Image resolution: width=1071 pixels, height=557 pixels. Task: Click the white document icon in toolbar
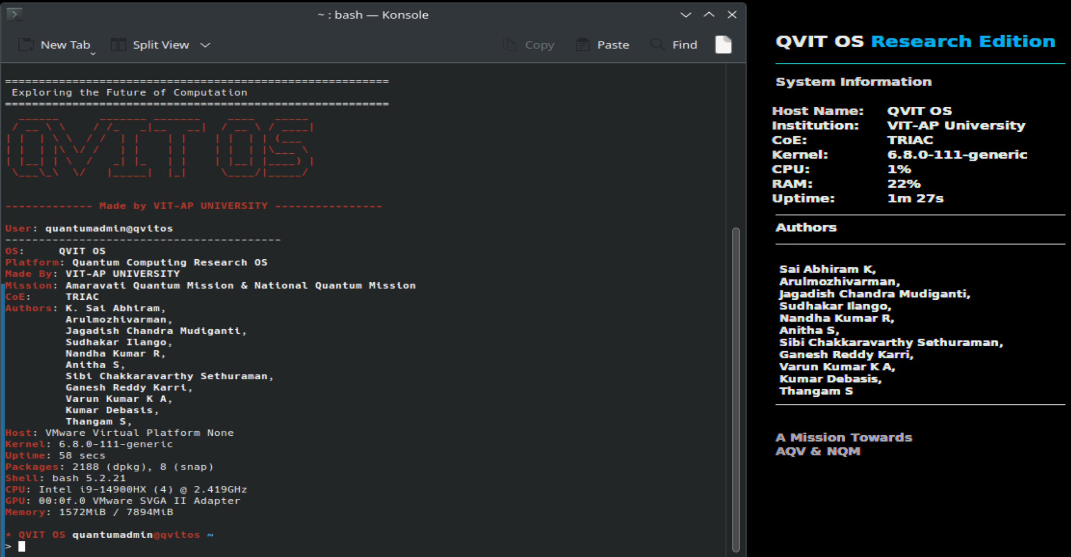723,44
